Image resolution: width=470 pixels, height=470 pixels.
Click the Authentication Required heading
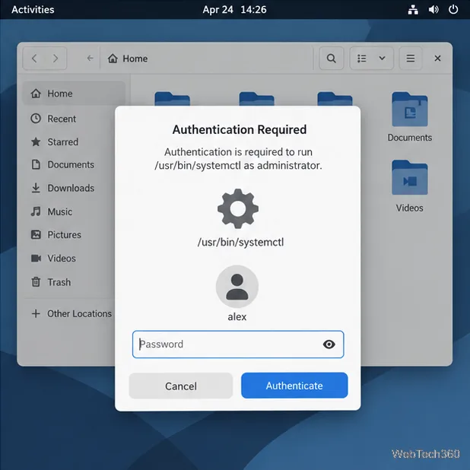coord(240,129)
